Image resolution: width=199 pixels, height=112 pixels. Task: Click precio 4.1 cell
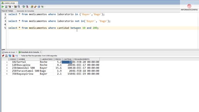(58, 65)
